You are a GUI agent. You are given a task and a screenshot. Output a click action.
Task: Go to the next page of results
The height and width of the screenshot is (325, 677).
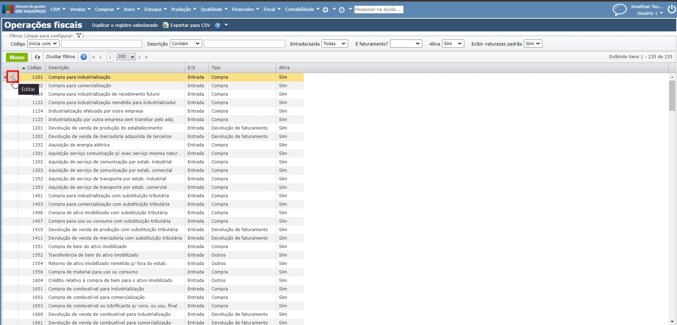tap(140, 57)
